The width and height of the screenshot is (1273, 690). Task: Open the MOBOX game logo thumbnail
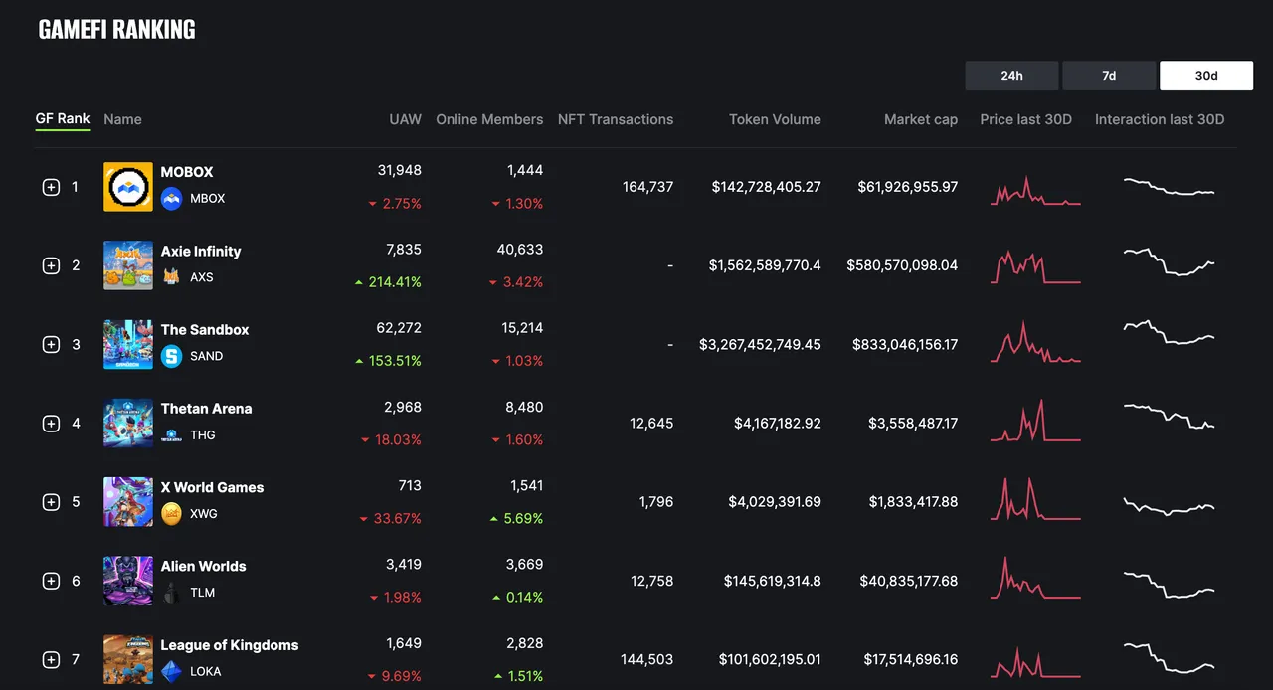pyautogui.click(x=128, y=187)
